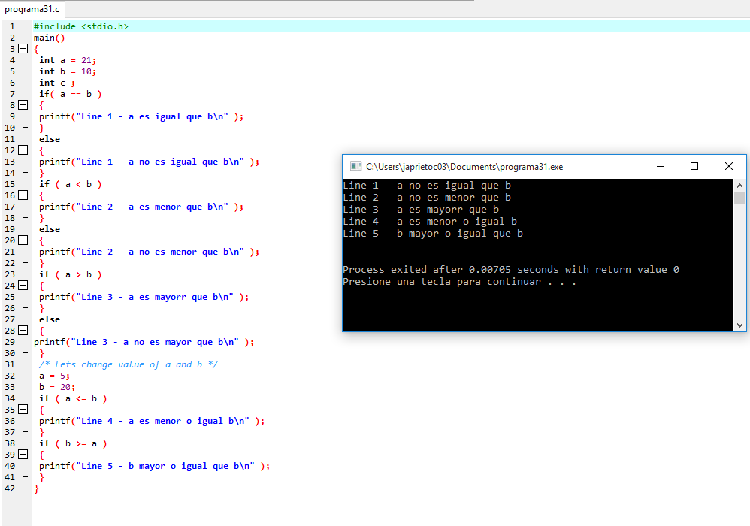Click the console scrollbar up arrow
Screen dimensions: 750x526
tap(739, 185)
